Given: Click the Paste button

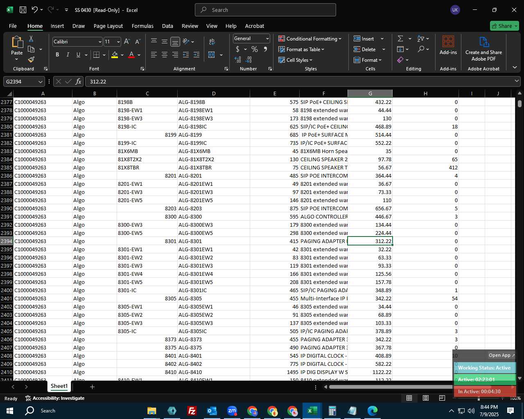Looking at the screenshot, I should coord(17,48).
